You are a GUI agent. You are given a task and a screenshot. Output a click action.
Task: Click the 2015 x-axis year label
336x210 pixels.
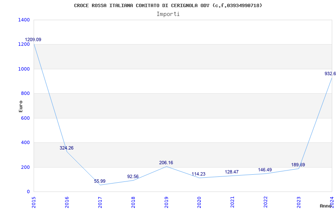[x=34, y=202]
